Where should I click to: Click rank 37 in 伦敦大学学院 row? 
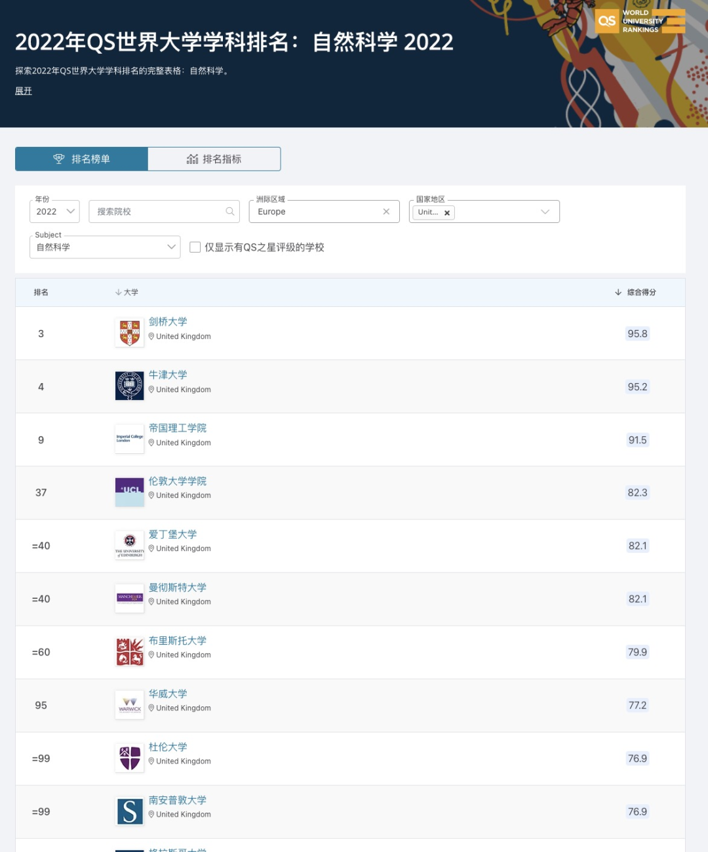click(41, 493)
